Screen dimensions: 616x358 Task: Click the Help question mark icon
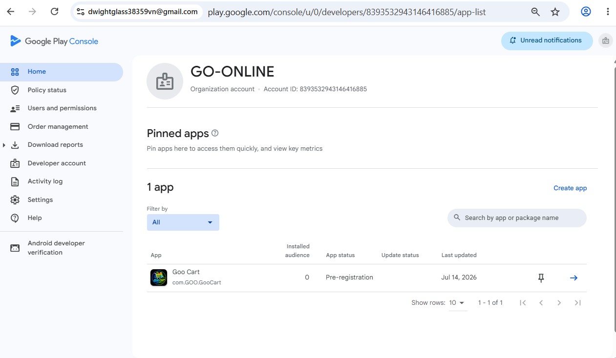pyautogui.click(x=15, y=218)
